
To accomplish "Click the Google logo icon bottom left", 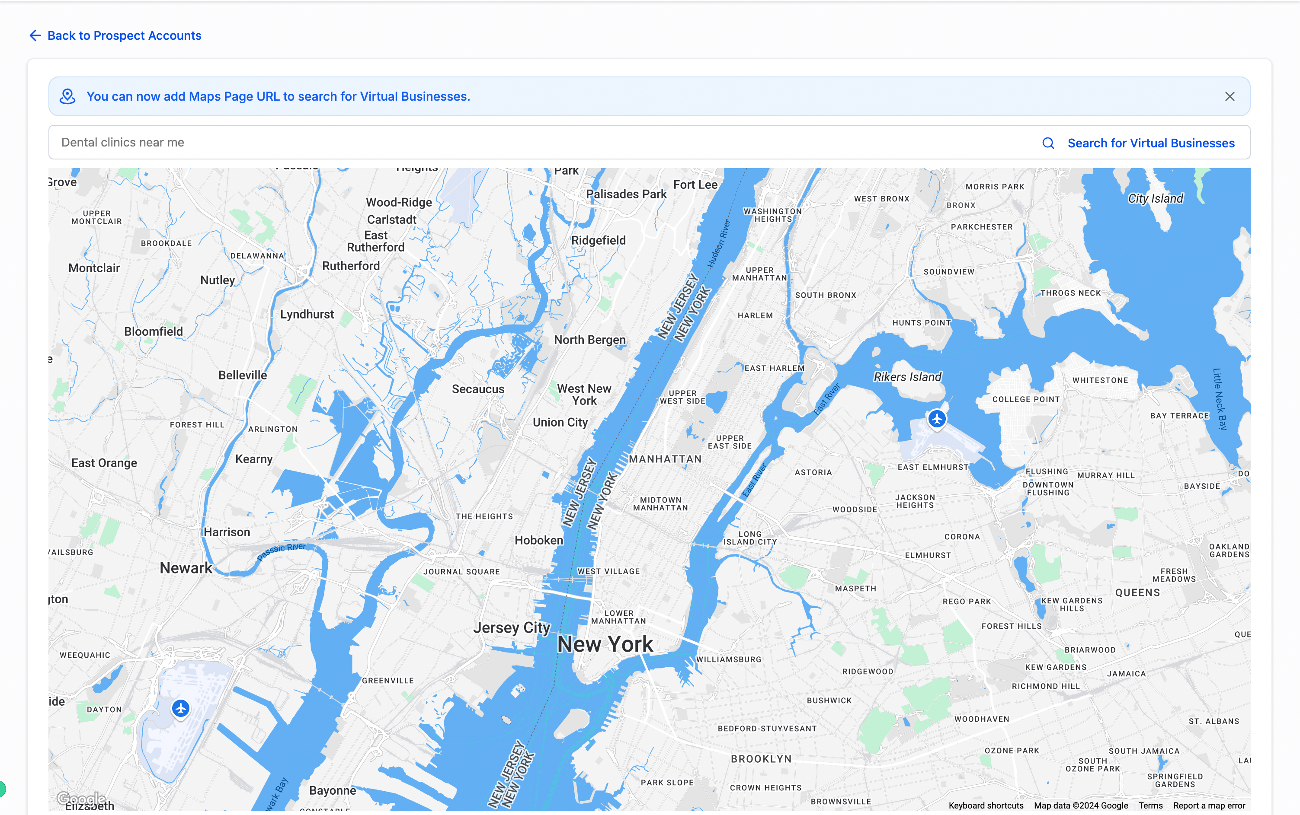I will pyautogui.click(x=81, y=797).
